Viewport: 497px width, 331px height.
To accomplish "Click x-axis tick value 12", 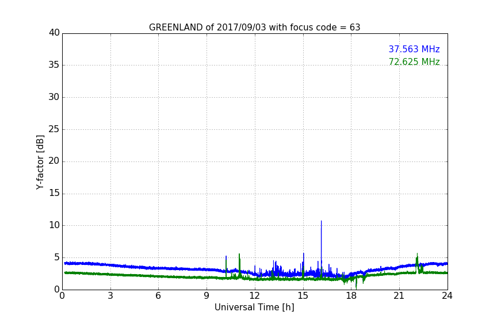I will point(254,296).
